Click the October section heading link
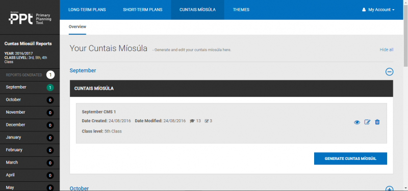The height and width of the screenshot is (191, 408). [79, 188]
